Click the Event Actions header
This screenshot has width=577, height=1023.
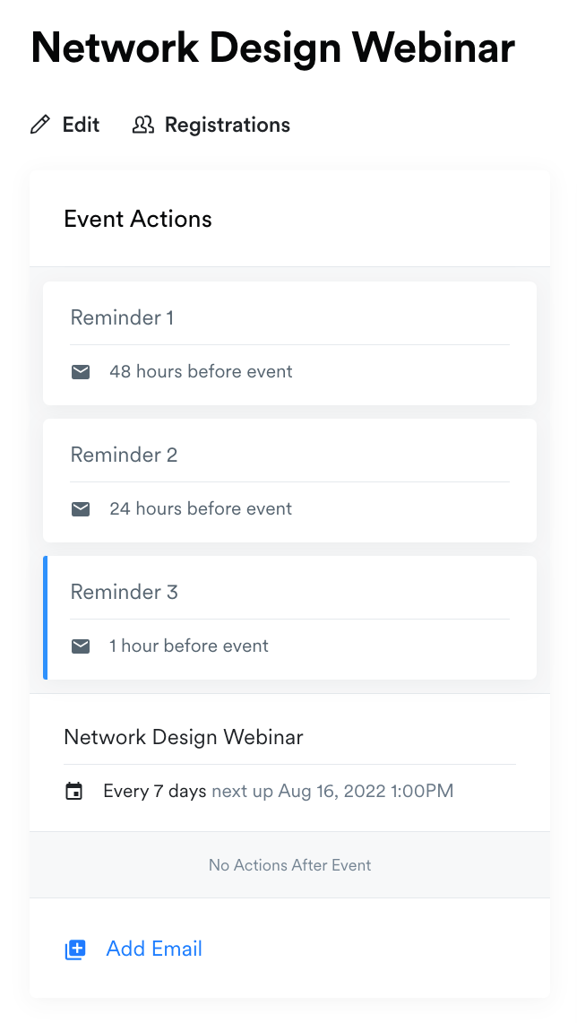pyautogui.click(x=138, y=219)
